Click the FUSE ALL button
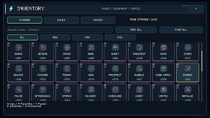Image resolution: width=210 pixels, height=118 pixels. (181, 30)
